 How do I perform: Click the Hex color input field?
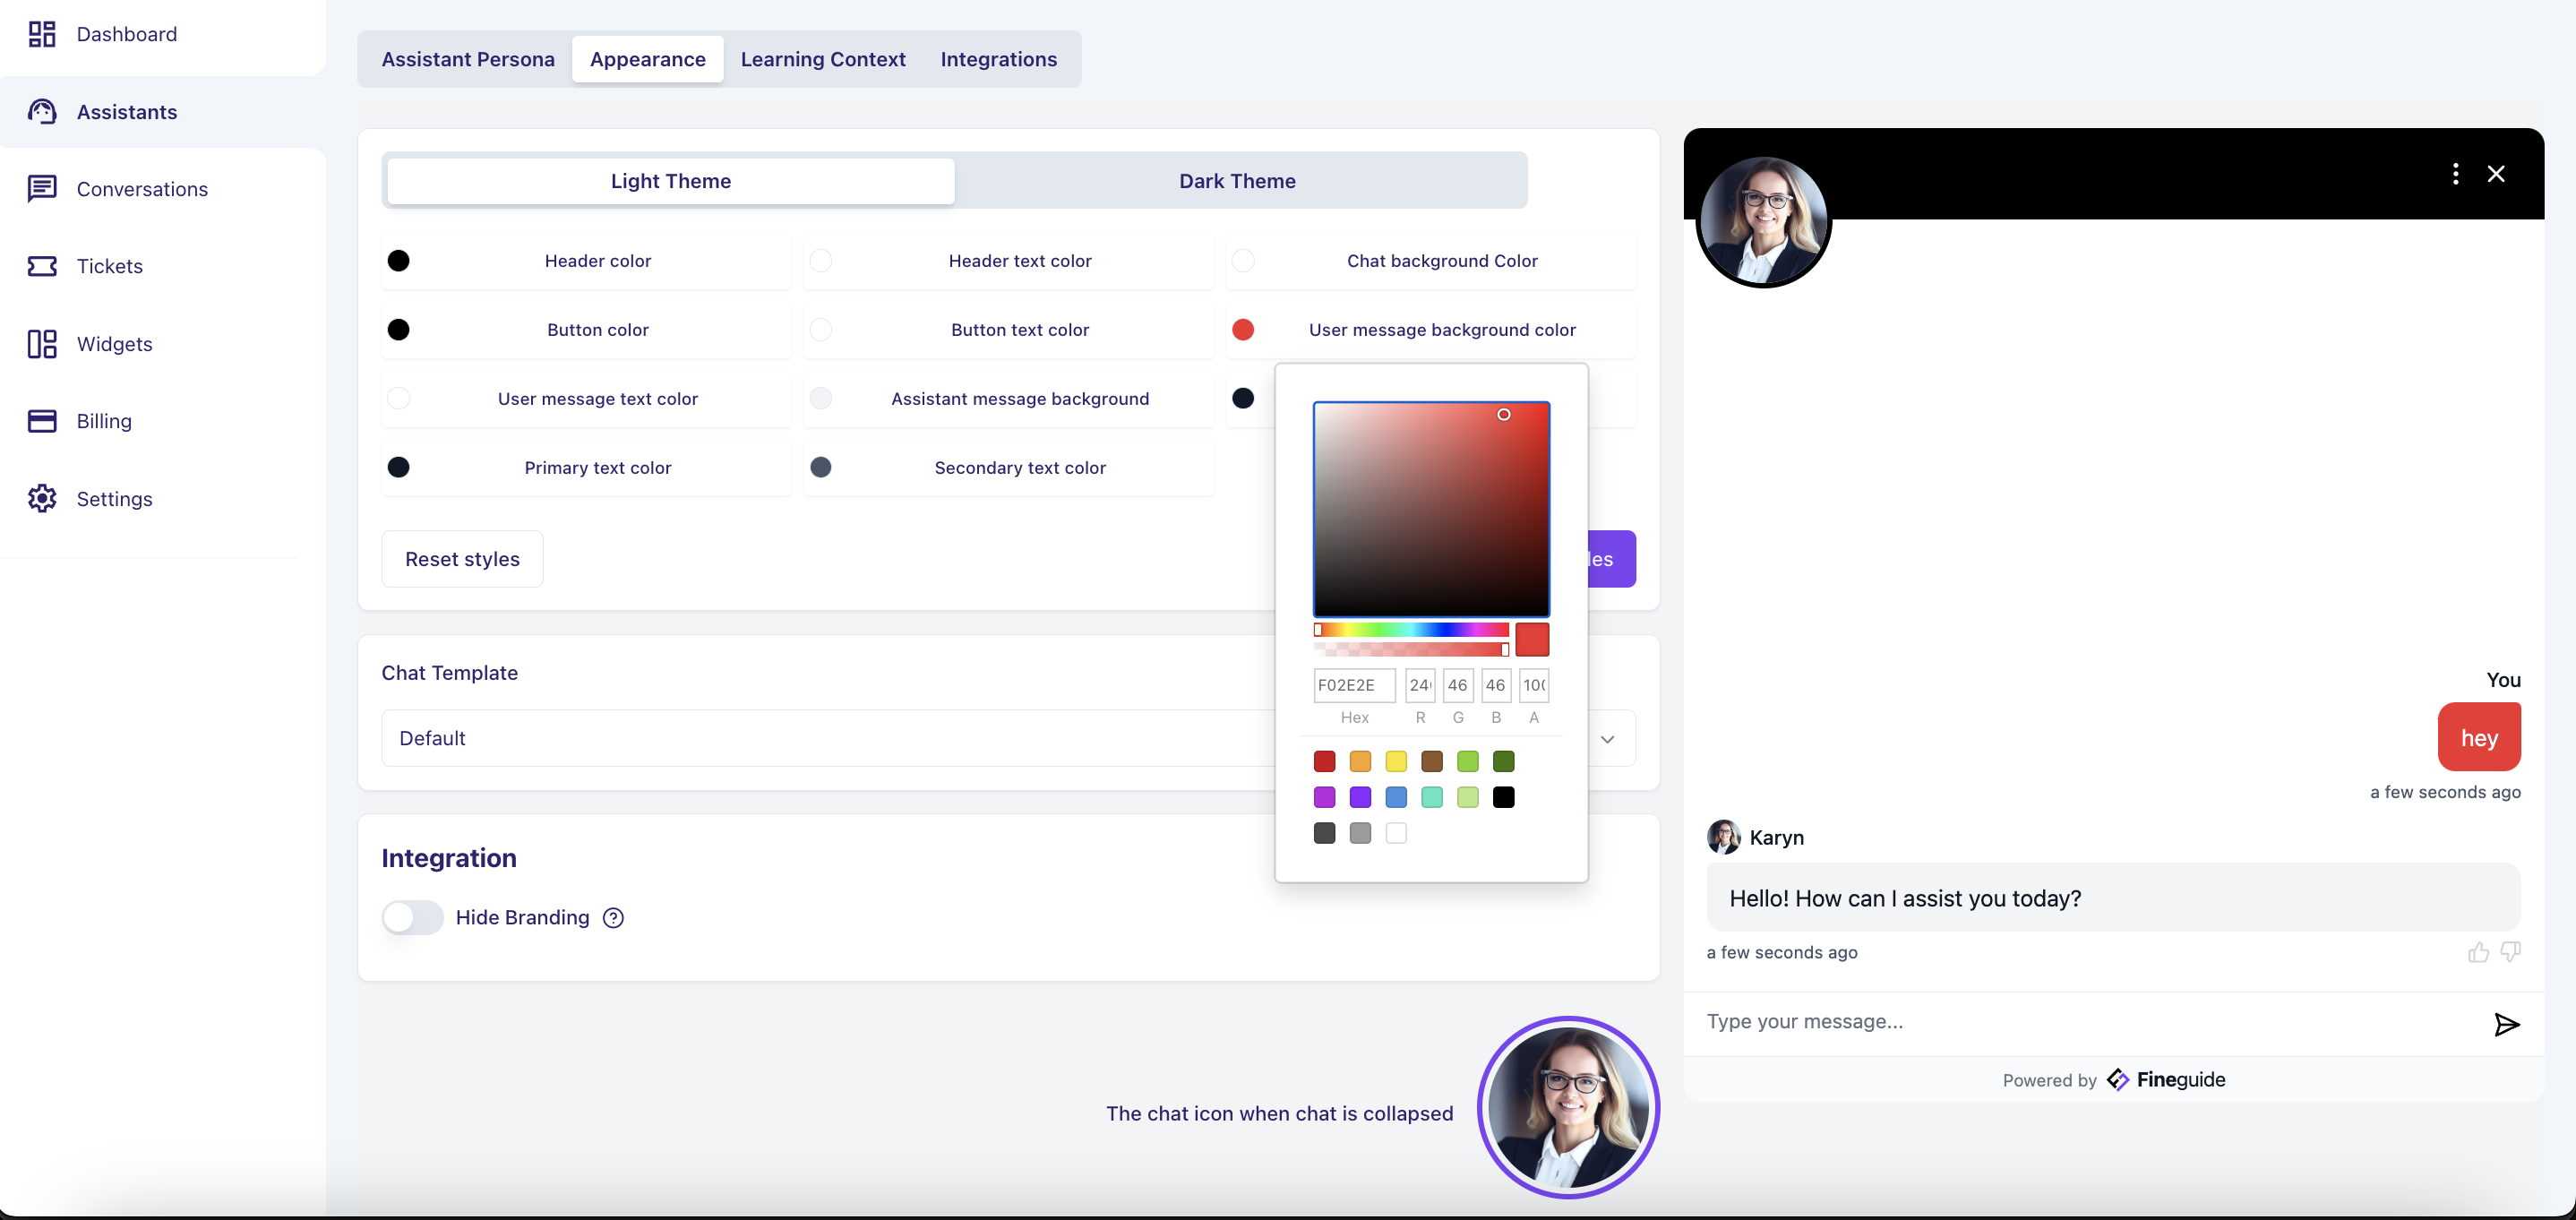(1354, 685)
